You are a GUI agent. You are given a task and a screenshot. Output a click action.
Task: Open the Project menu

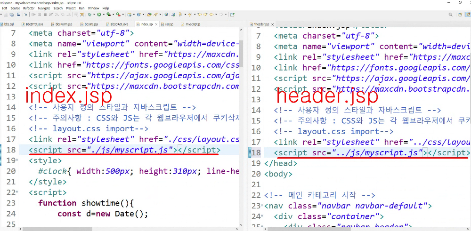pyautogui.click(x=71, y=8)
